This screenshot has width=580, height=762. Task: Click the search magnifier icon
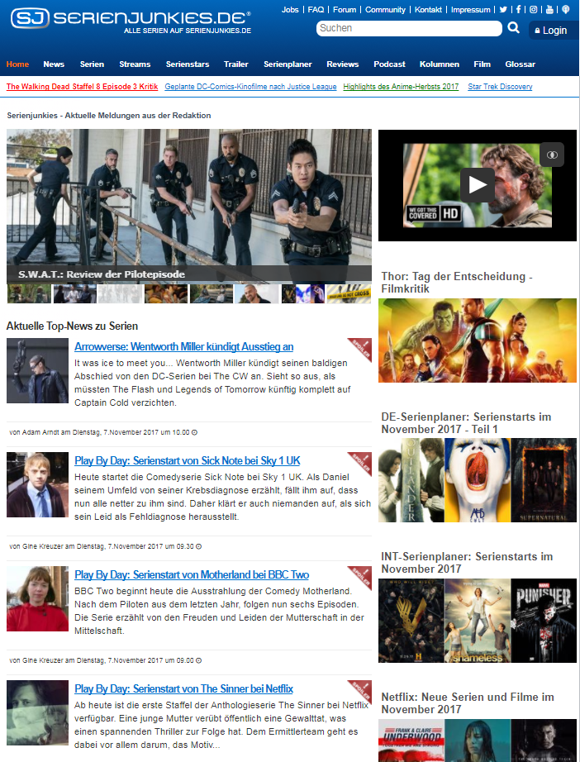click(514, 28)
